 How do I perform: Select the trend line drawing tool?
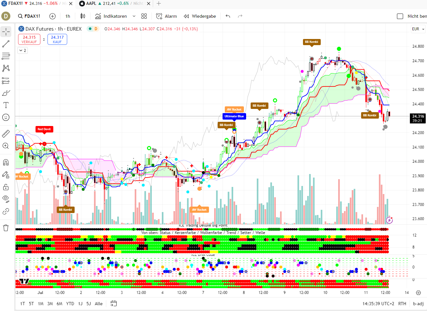point(6,44)
